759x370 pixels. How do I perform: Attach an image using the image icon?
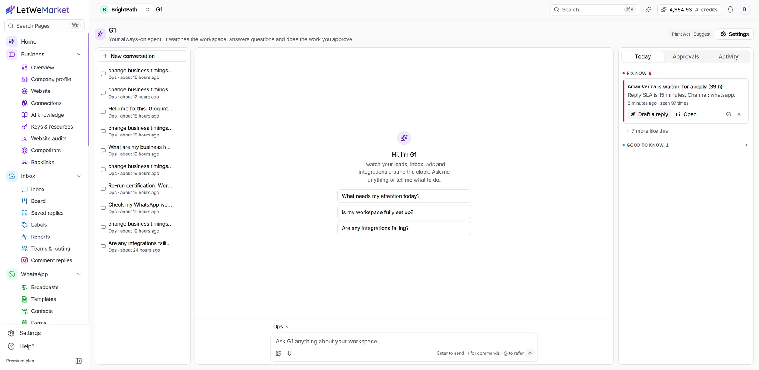click(278, 353)
